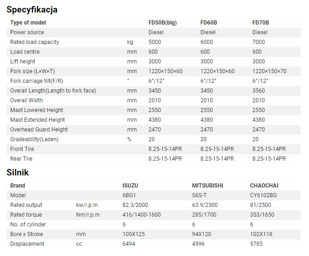Click the Mast Extended Height row label
Image resolution: width=309 pixels, height=256 pixels.
point(38,120)
